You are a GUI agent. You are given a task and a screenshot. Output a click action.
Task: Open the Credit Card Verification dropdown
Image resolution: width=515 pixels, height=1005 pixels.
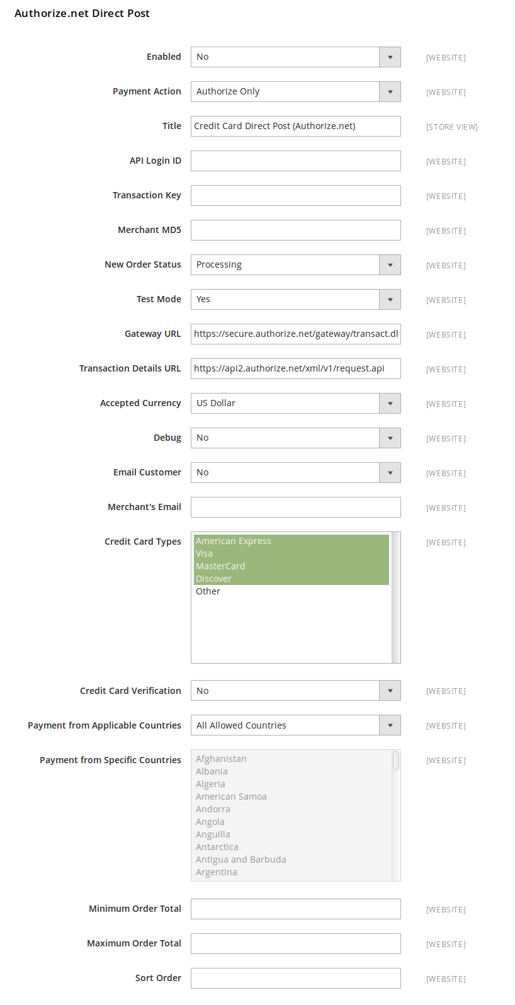[x=296, y=691]
